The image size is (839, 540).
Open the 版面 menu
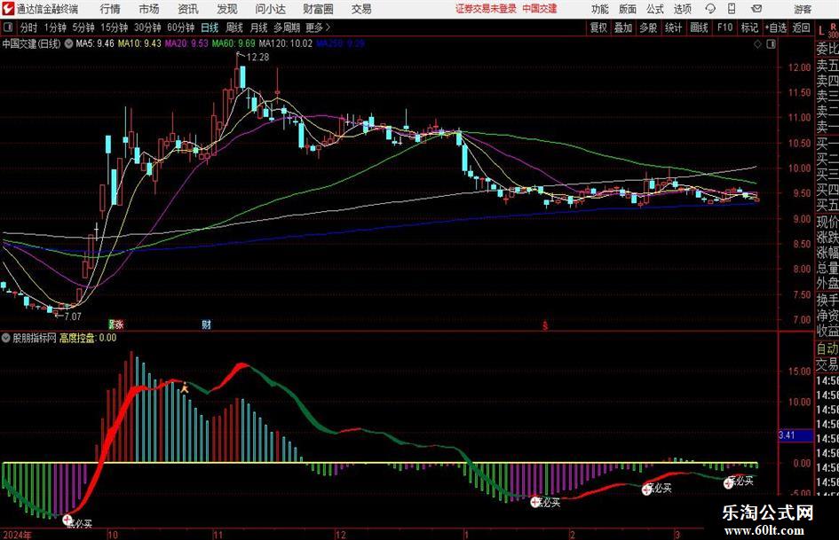[x=627, y=9]
